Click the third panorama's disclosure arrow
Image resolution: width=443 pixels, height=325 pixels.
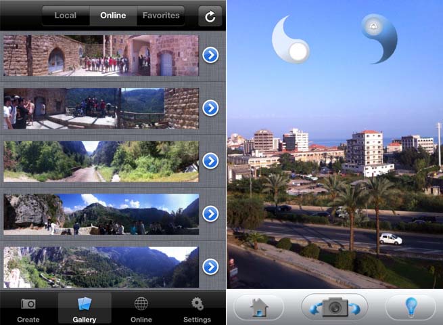[210, 160]
